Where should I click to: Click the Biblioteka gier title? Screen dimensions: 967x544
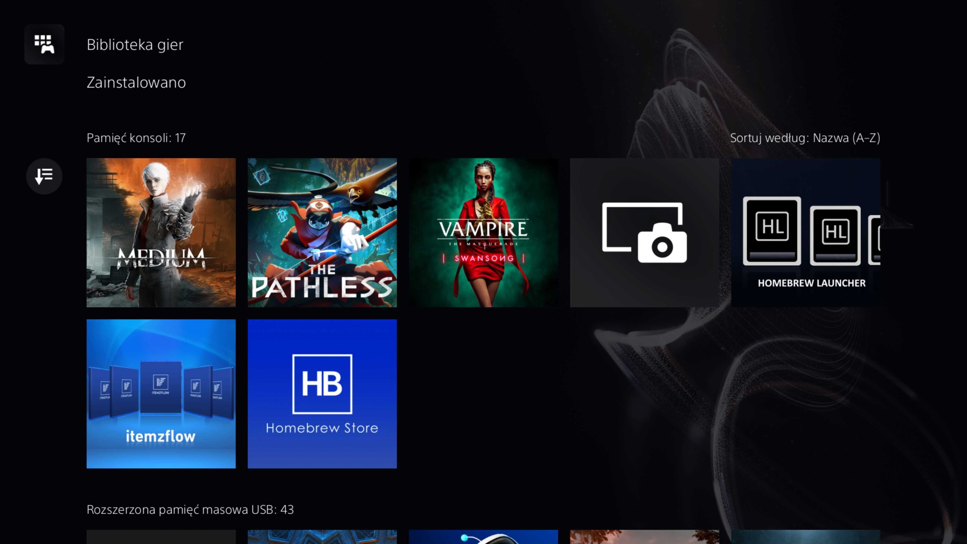pos(135,45)
